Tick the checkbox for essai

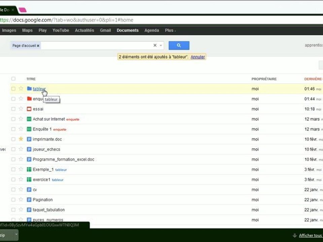pos(13,109)
